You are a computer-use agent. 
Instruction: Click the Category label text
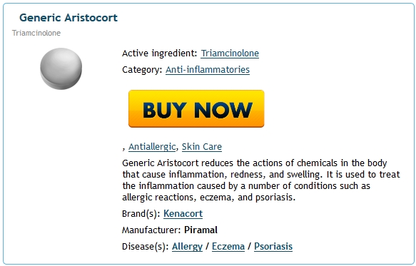pyautogui.click(x=142, y=70)
